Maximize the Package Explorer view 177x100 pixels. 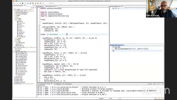click(35, 6)
